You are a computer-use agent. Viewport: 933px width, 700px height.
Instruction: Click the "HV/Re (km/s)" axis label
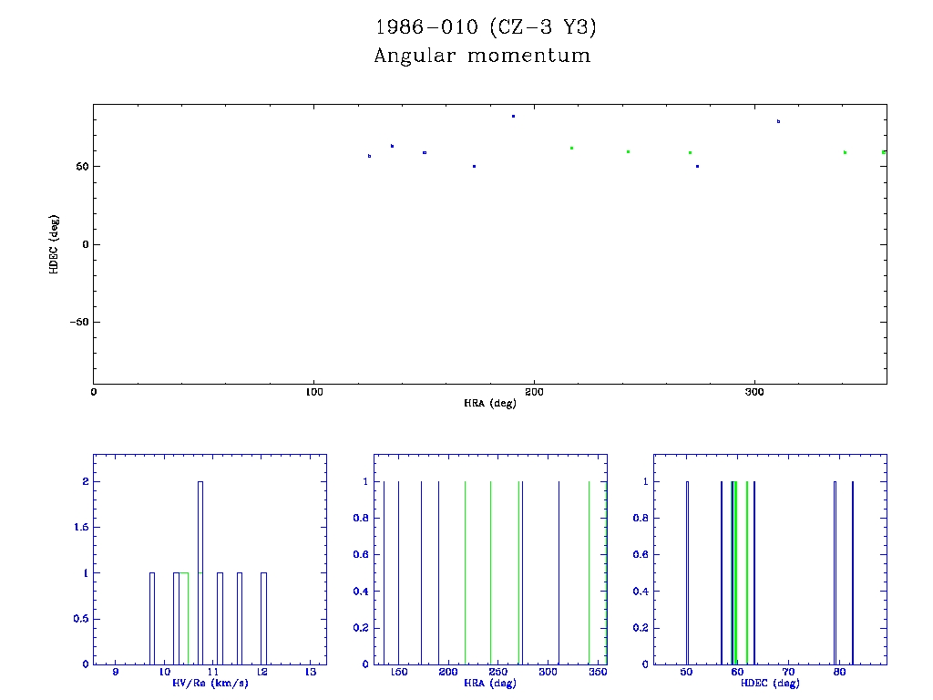tap(210, 684)
